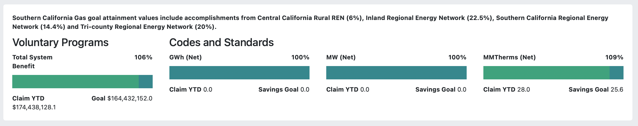Click the 106% Total System Benefit value
638x126 pixels.
click(143, 57)
